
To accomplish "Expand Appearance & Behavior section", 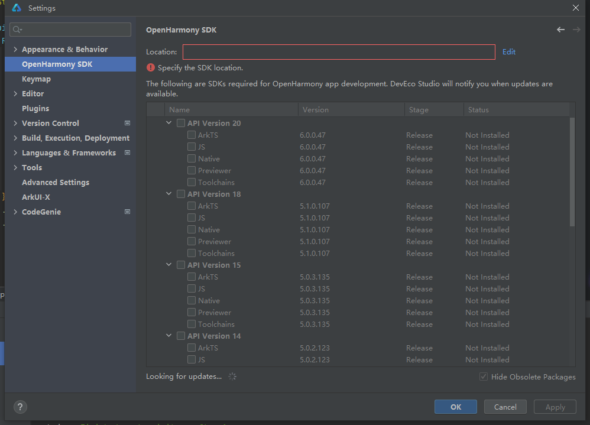I will pyautogui.click(x=15, y=49).
